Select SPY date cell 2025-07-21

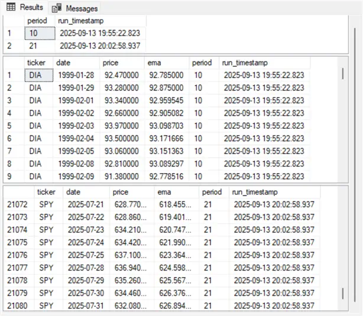coord(86,204)
